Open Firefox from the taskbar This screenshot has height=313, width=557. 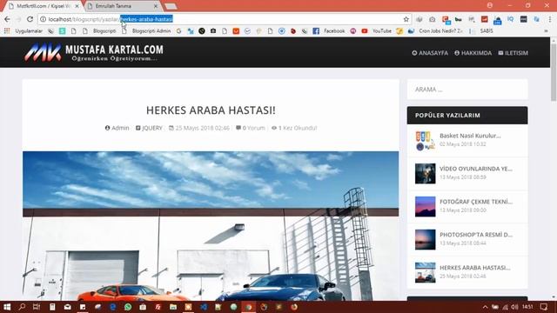click(294, 307)
